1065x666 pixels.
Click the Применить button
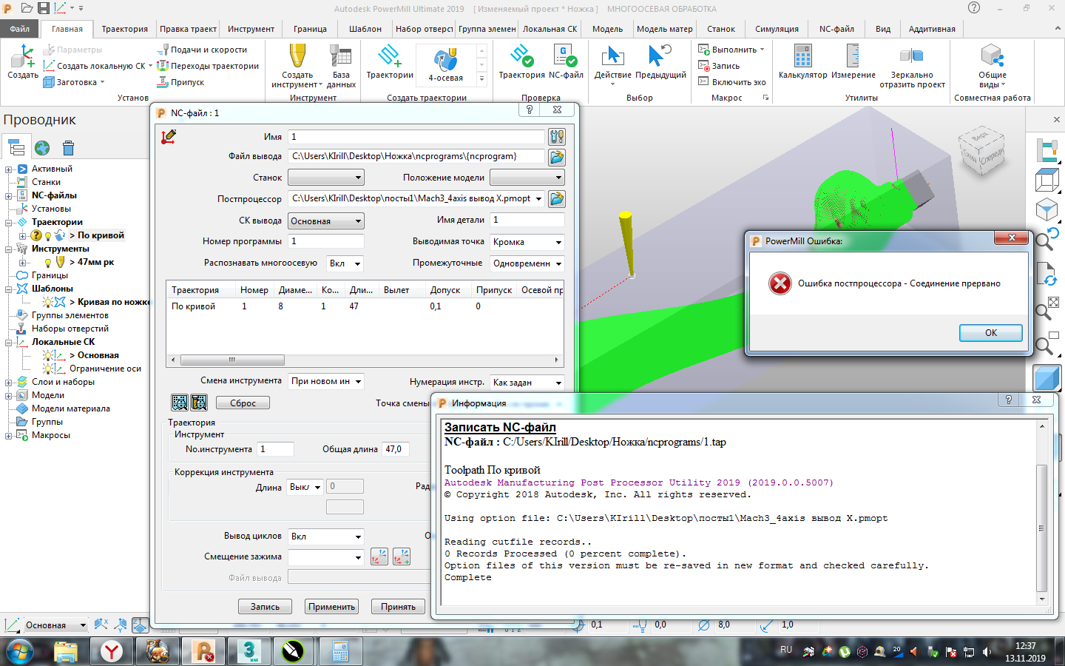[332, 607]
